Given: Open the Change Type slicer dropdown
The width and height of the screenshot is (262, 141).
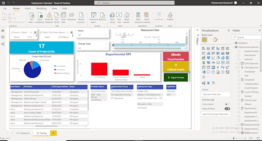Looking at the screenshot, I should pyautogui.click(x=106, y=48).
